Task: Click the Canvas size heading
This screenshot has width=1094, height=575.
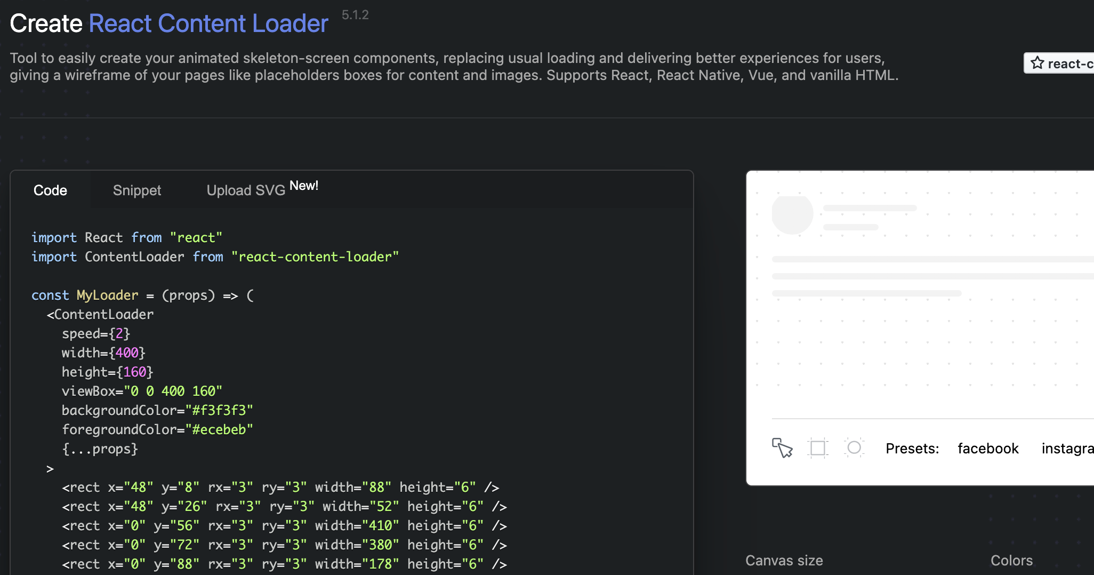Action: click(784, 561)
